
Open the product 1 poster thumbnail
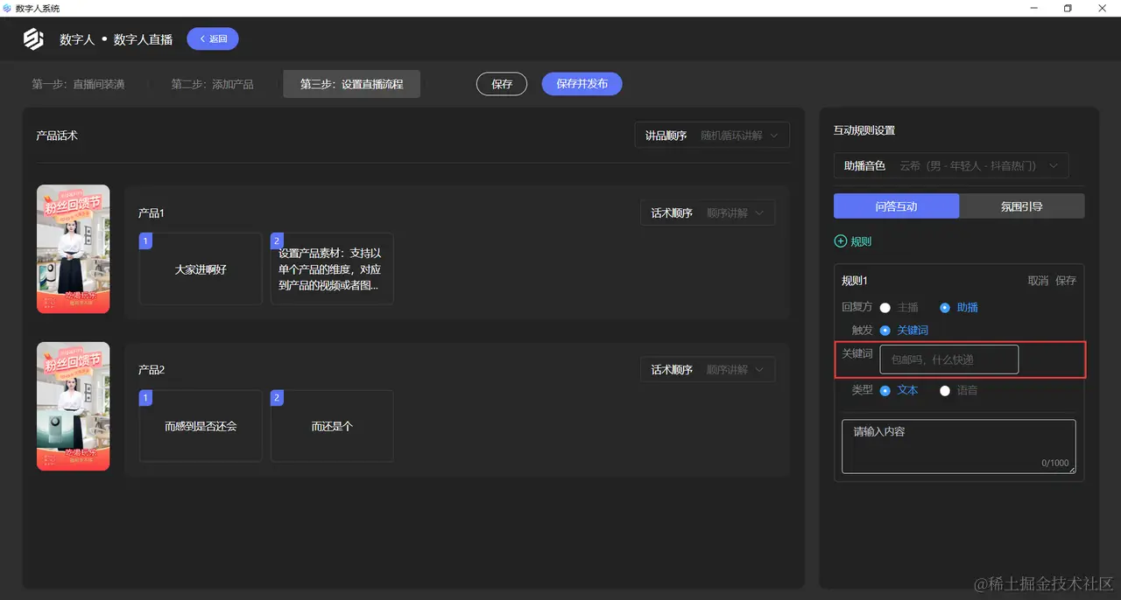[74, 248]
